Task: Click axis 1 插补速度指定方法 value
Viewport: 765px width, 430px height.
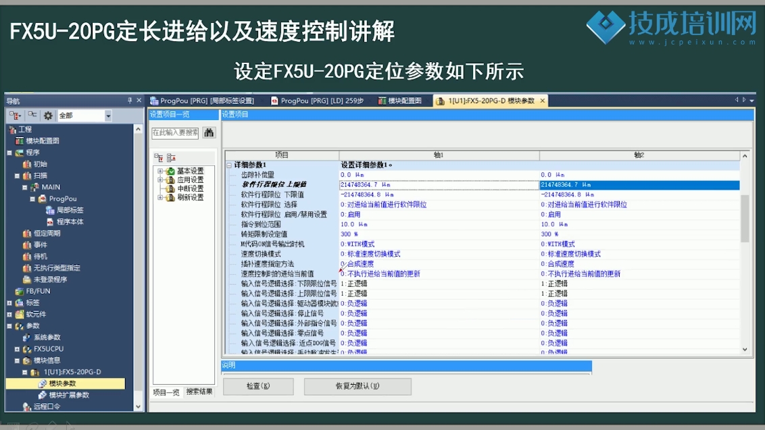Action: 439,264
